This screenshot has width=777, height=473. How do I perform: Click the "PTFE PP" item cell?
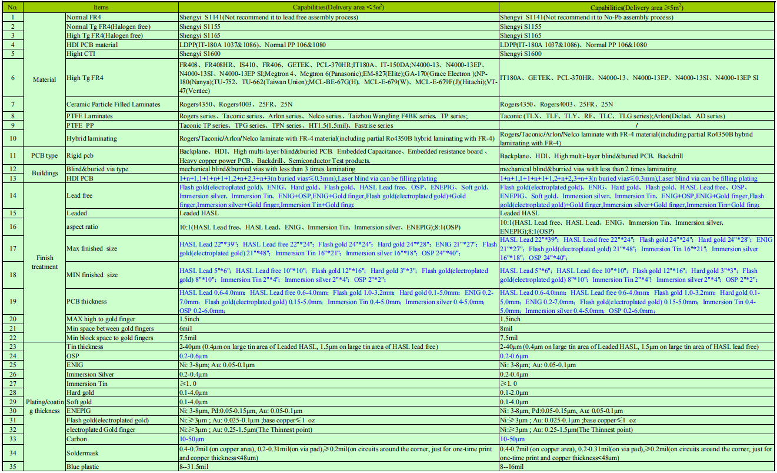click(x=121, y=125)
